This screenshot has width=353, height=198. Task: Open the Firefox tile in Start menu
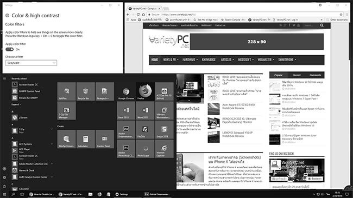tap(145, 91)
